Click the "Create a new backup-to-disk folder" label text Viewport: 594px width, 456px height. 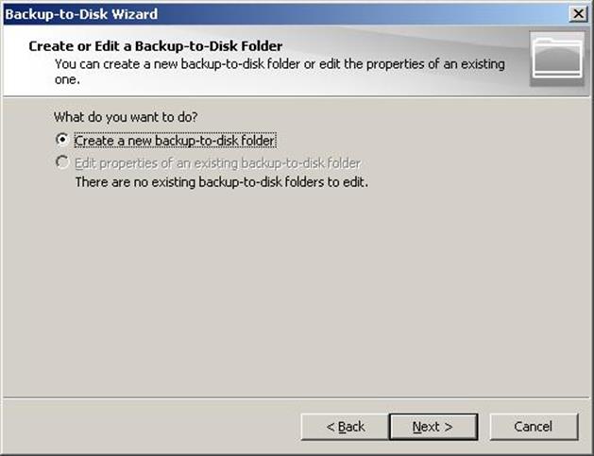tap(175, 141)
